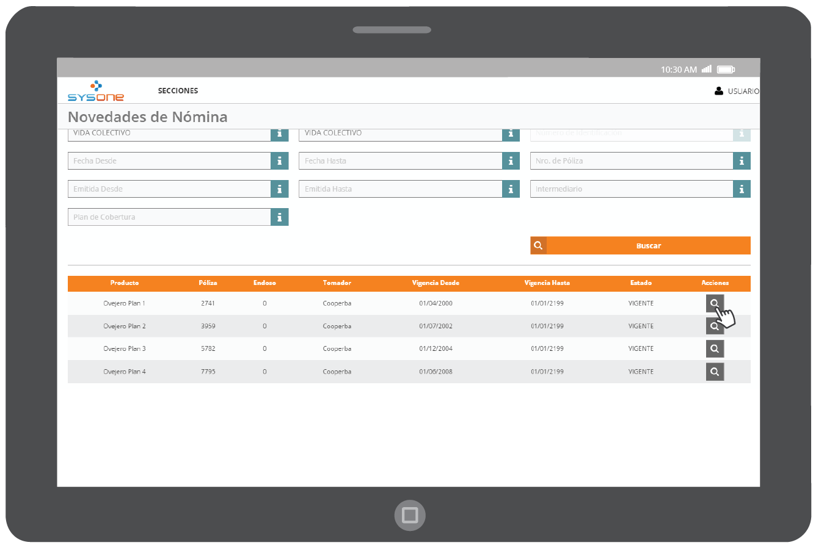Click the Plan de Cobertura field
Viewport: 813px width, 548px height.
tap(169, 217)
